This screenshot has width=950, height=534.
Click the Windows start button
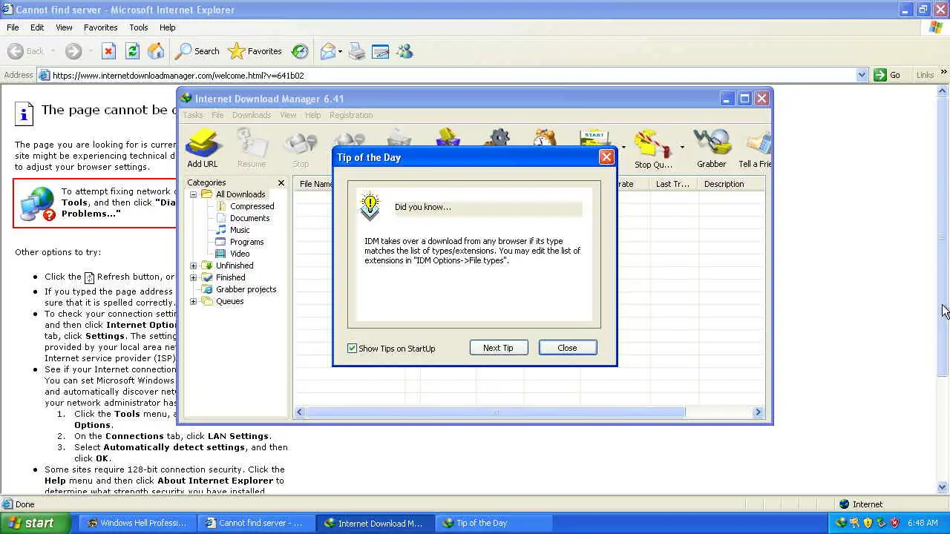click(x=35, y=523)
